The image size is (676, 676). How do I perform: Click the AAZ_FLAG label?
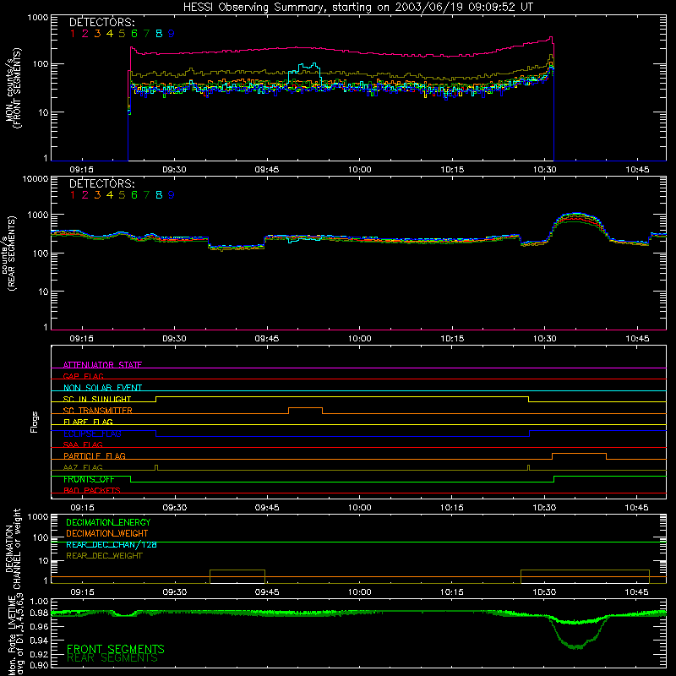pos(83,467)
